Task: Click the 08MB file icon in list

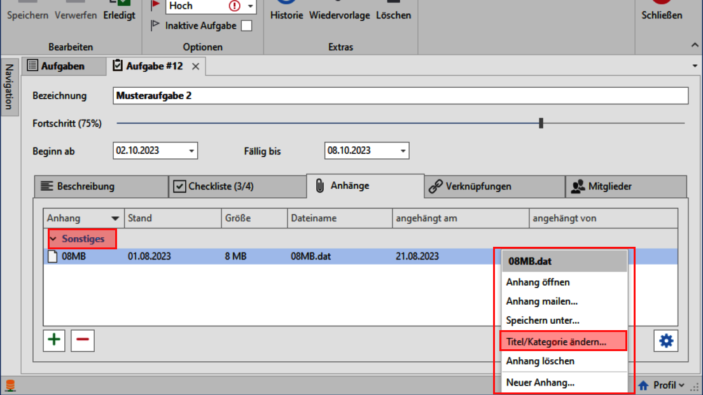Action: tap(53, 257)
